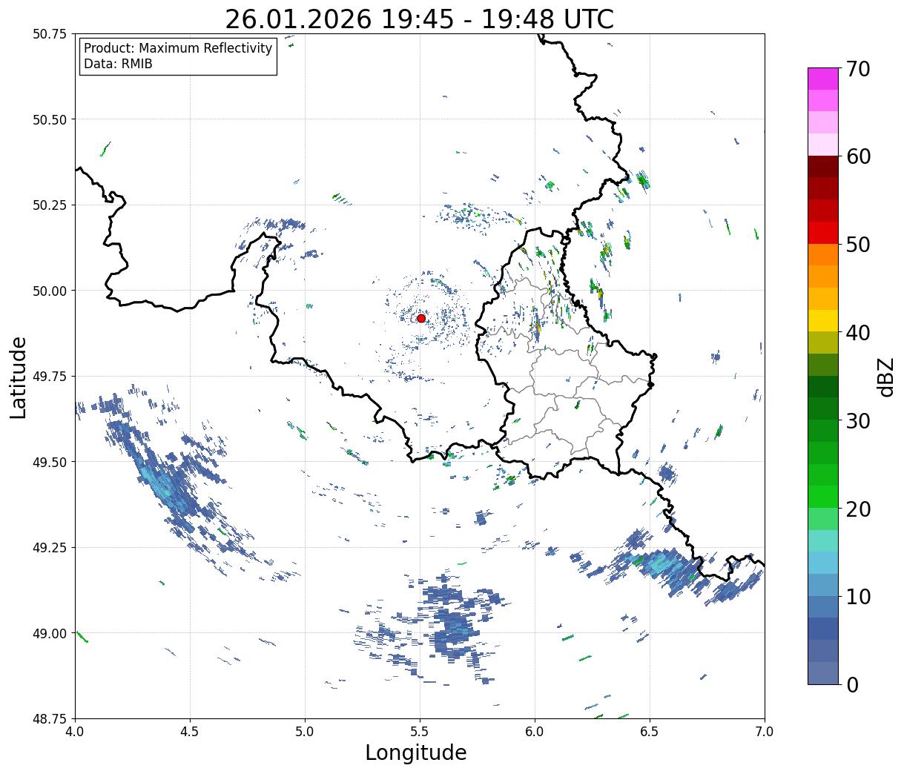The image size is (904, 771).
Task: Click the 60 colorbar tick label
Action: [x=858, y=156]
